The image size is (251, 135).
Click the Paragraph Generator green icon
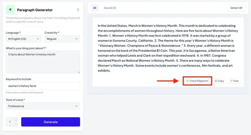point(10,10)
